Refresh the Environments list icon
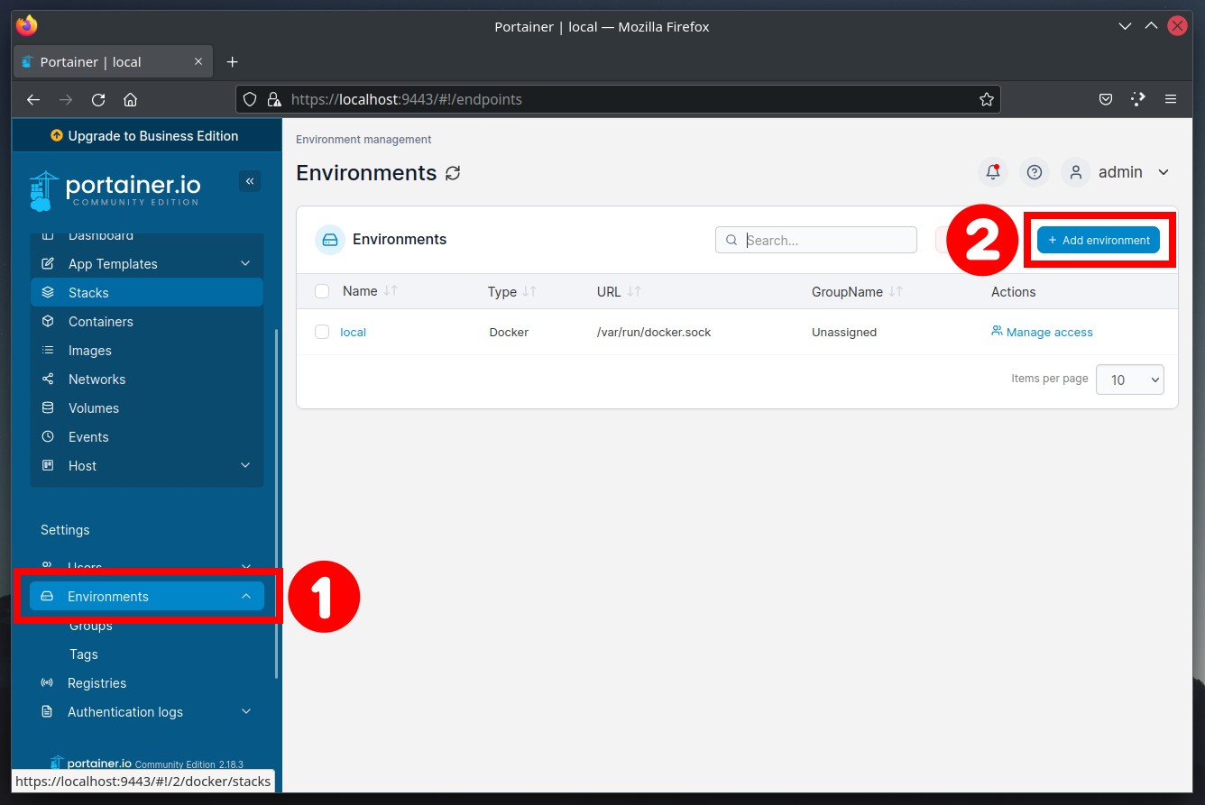Screen dimensions: 1205x805 [453, 173]
